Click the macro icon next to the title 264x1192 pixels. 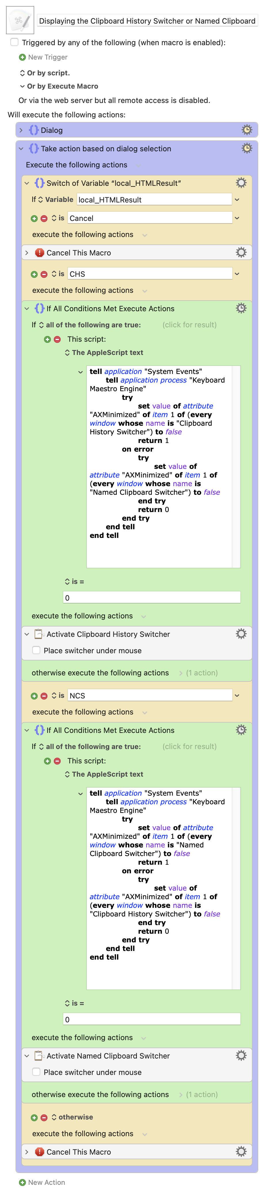20,20
